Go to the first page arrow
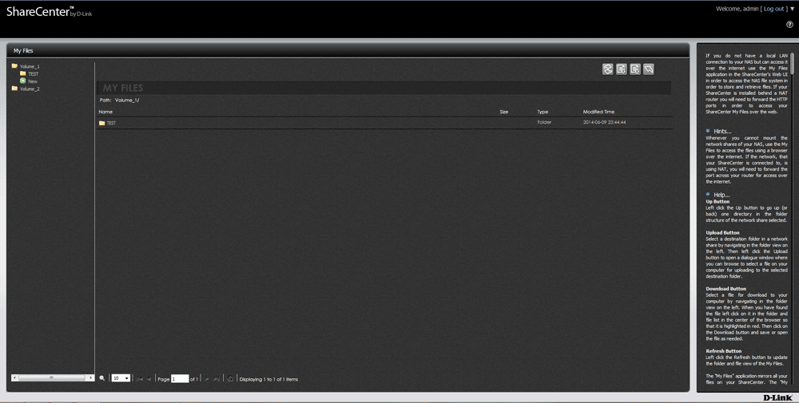 140,378
